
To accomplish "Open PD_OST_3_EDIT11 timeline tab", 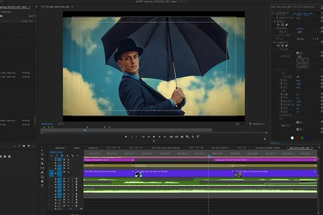I will coord(220,148).
